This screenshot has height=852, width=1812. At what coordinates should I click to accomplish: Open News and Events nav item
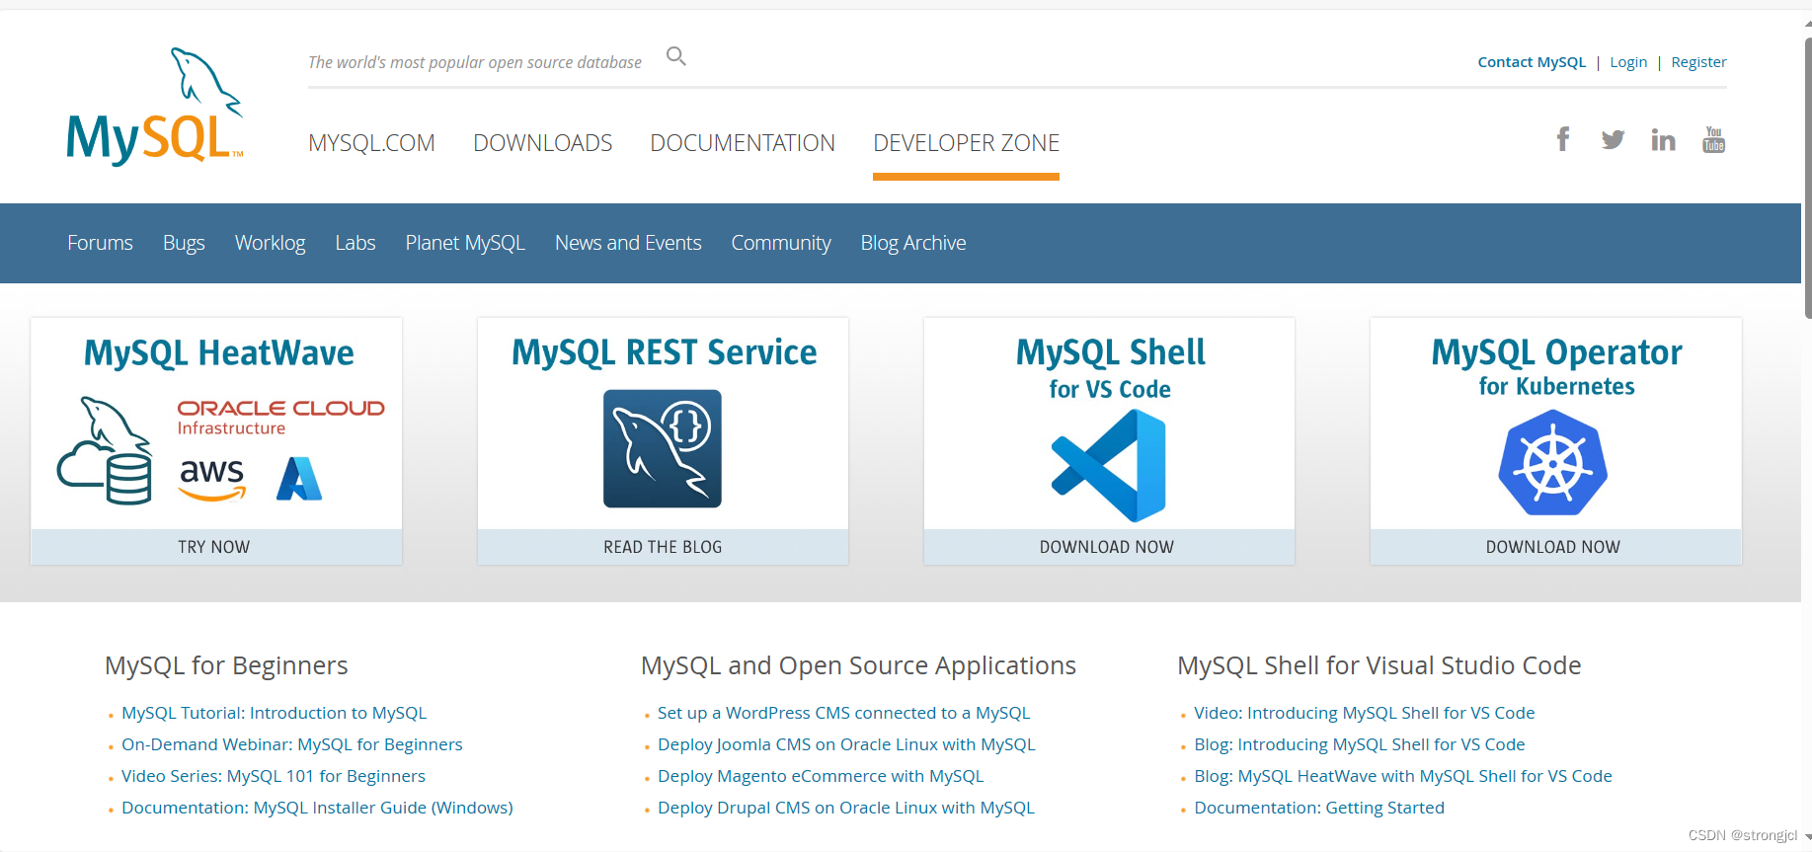[628, 243]
